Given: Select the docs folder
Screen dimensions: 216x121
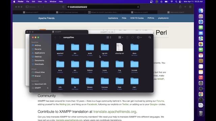Looking at the screenshot, I should click(134, 47).
